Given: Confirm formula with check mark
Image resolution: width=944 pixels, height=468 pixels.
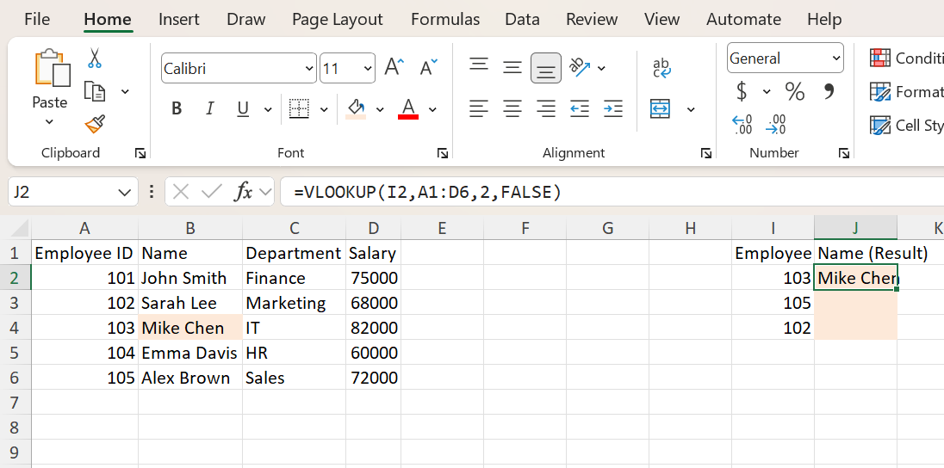Looking at the screenshot, I should 212,193.
